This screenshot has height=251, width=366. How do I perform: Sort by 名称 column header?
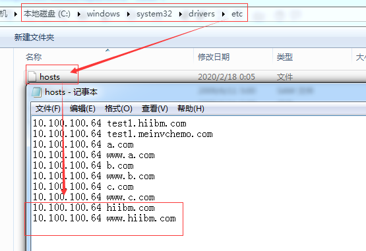click(34, 57)
